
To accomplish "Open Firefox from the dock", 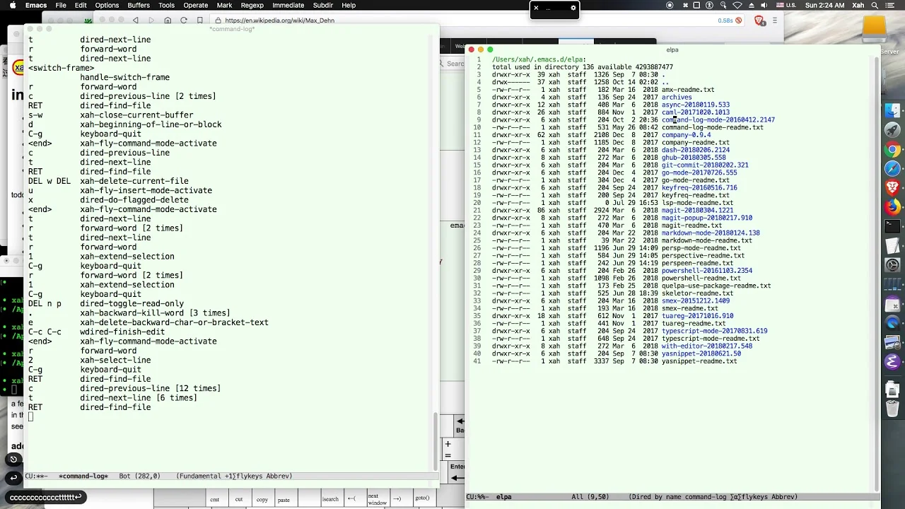I will coord(892,207).
